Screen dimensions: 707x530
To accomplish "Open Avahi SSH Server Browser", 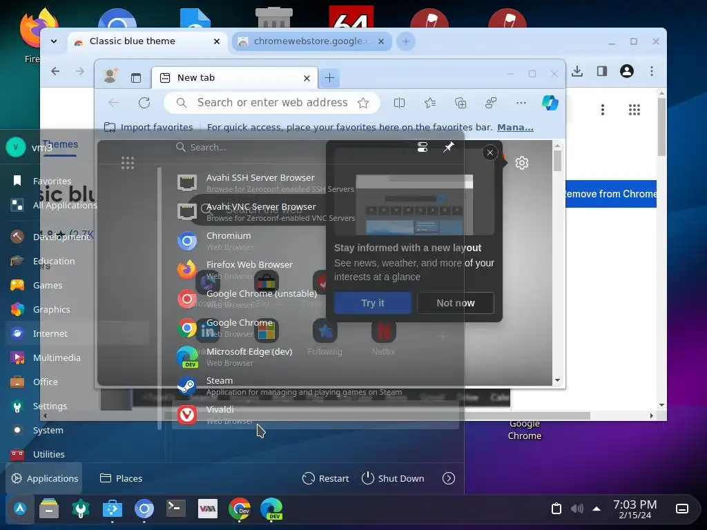I will point(316,183).
